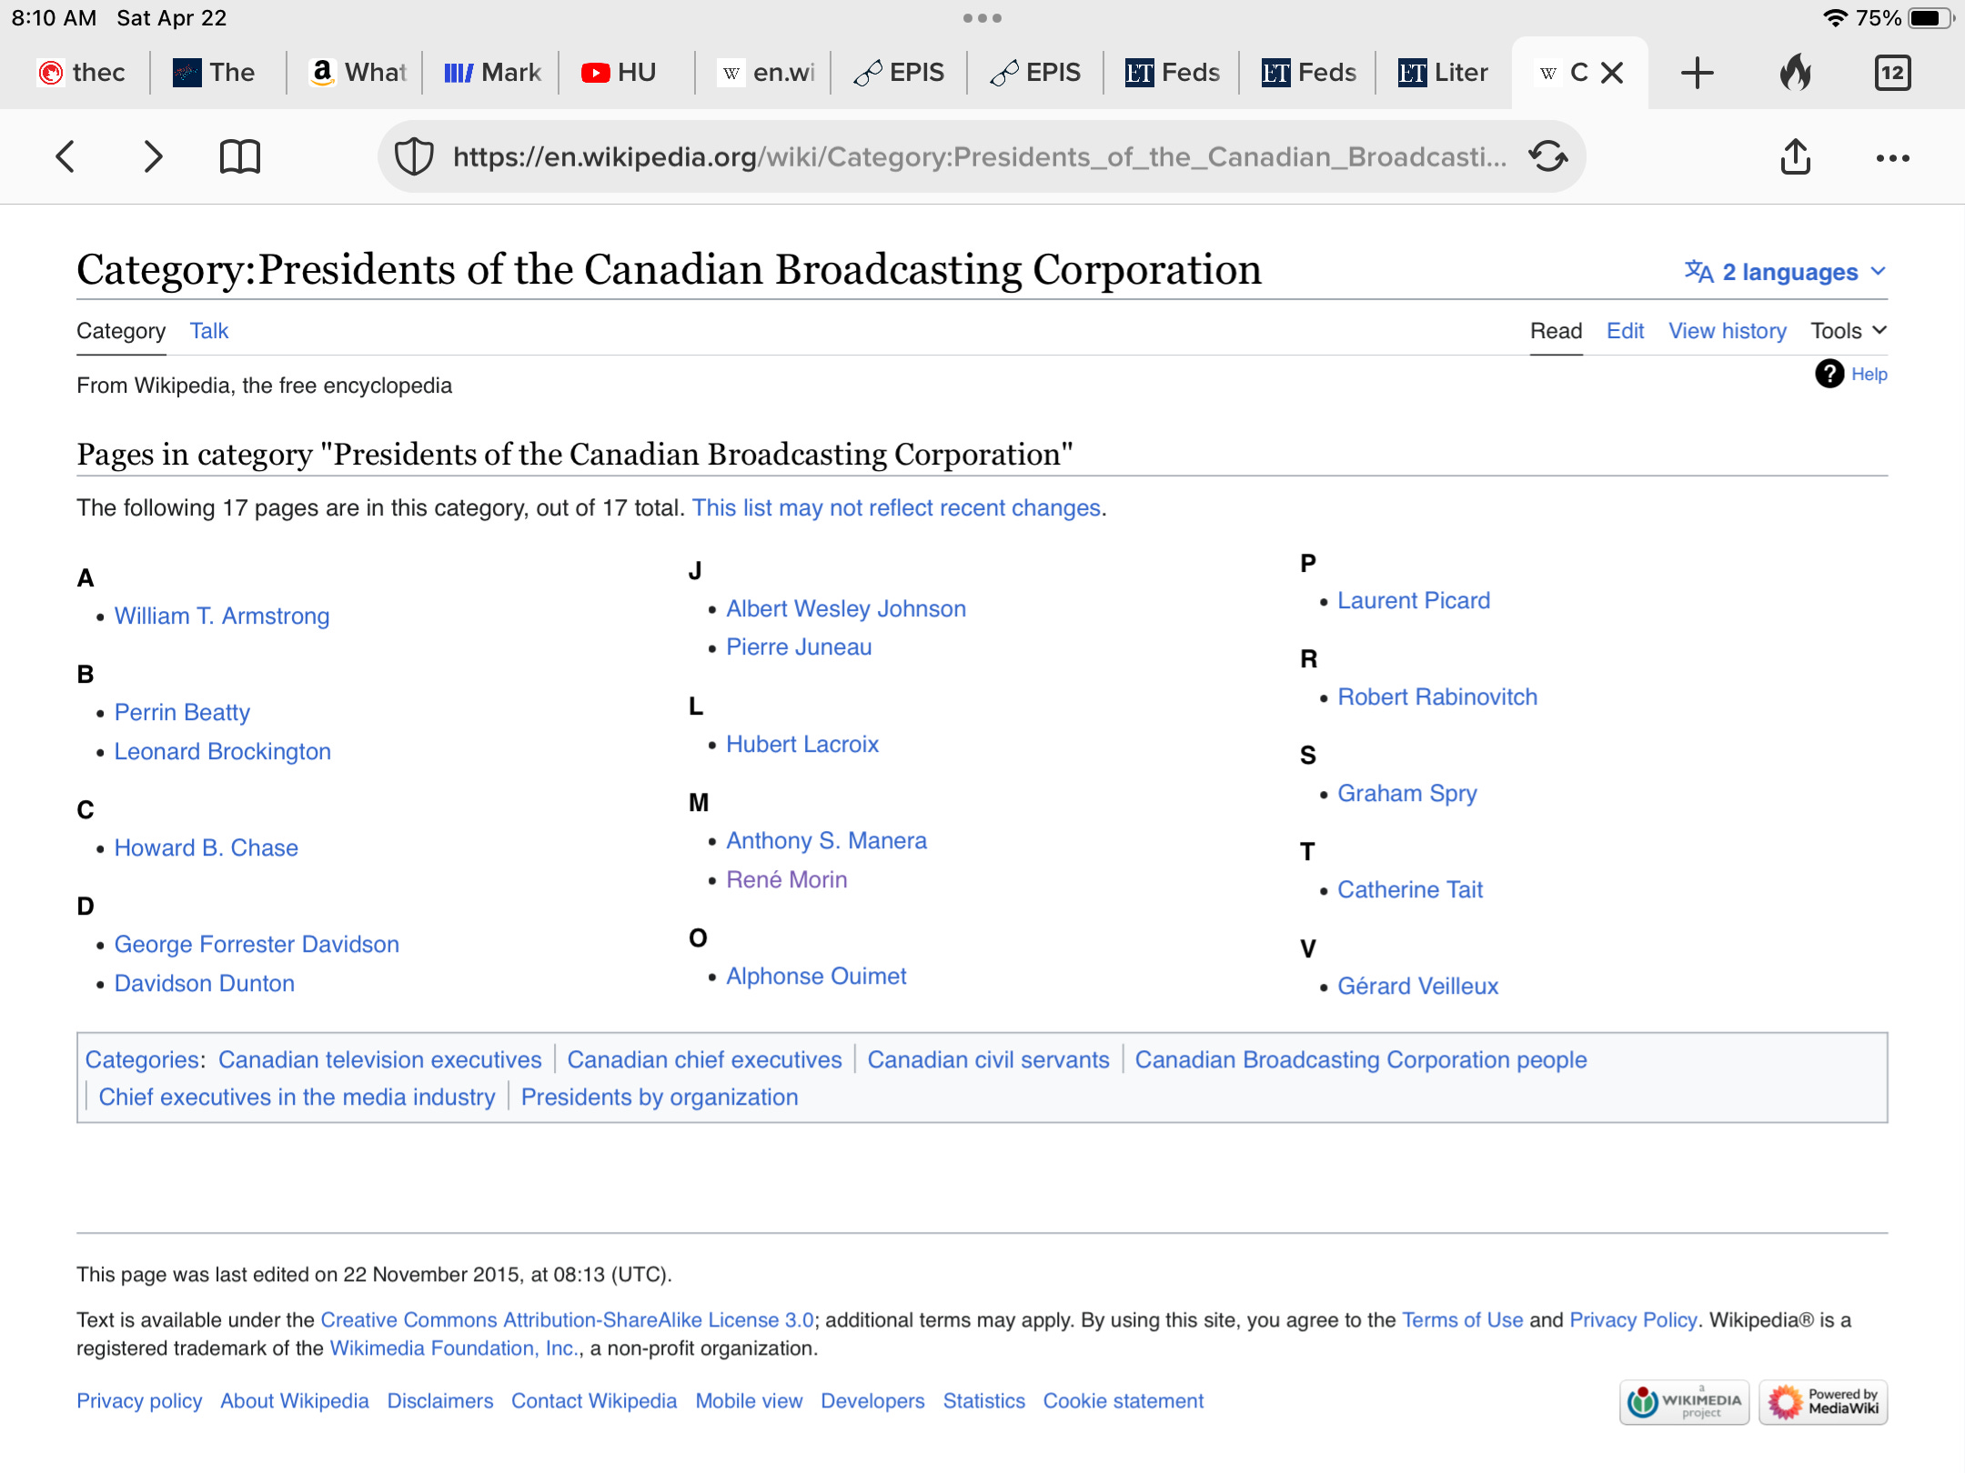
Task: Switch to the first EPIS tab
Action: point(900,73)
